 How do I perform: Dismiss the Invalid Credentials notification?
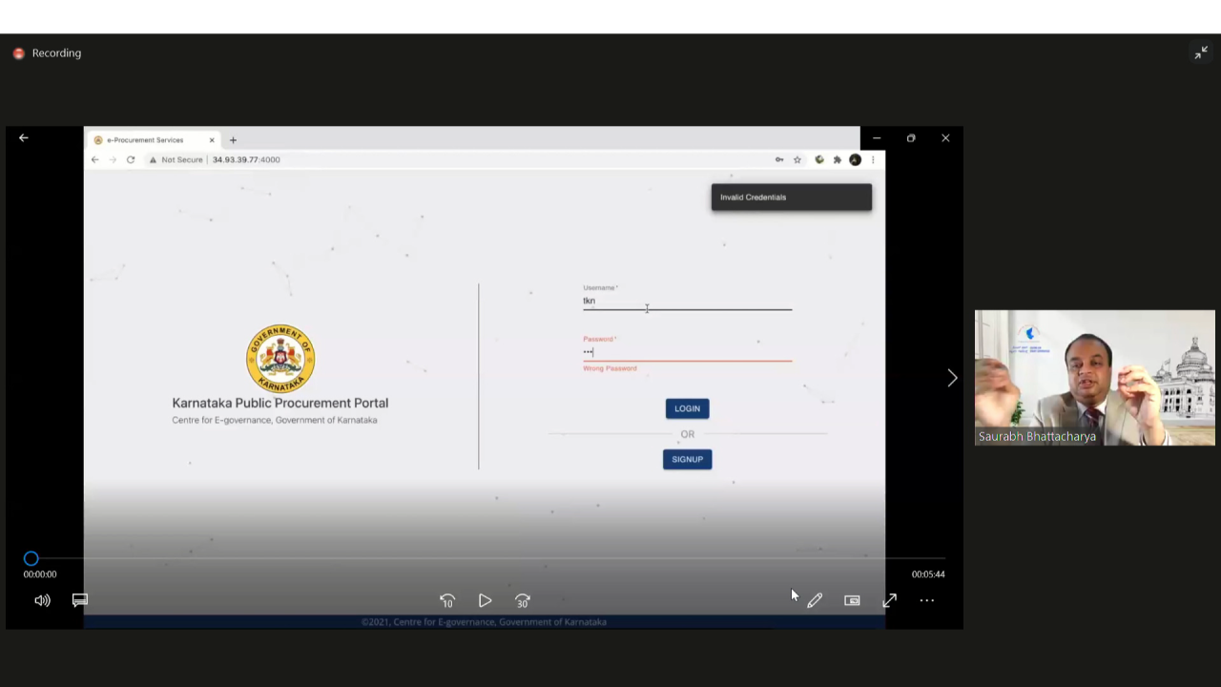(x=791, y=198)
